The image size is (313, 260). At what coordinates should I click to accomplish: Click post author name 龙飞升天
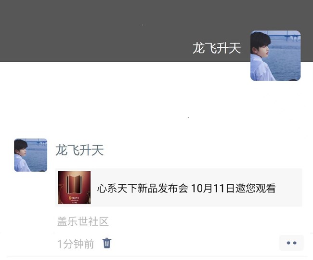click(79, 150)
